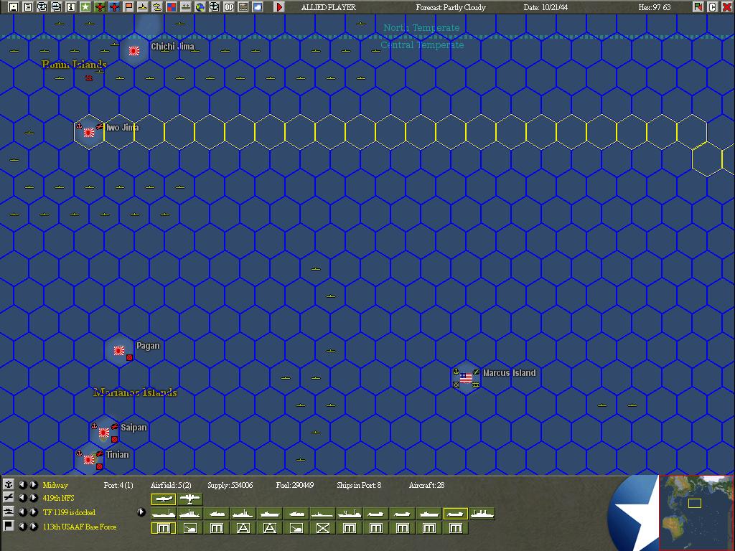Image resolution: width=735 pixels, height=551 pixels.
Task: Open 'TF 1199 is docked' task force
Action: [69, 512]
